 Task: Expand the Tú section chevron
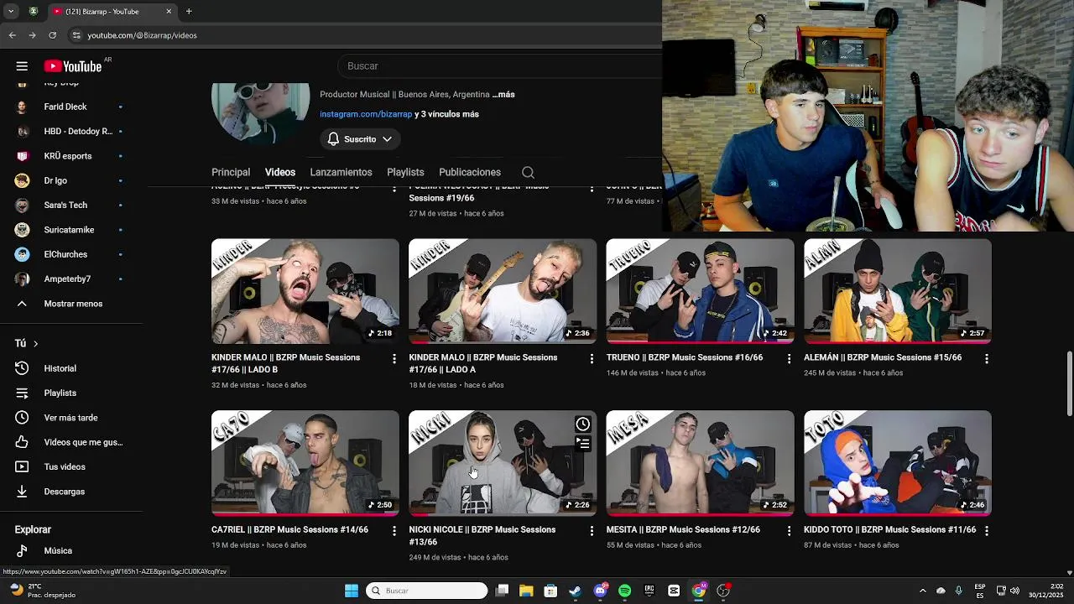[35, 344]
